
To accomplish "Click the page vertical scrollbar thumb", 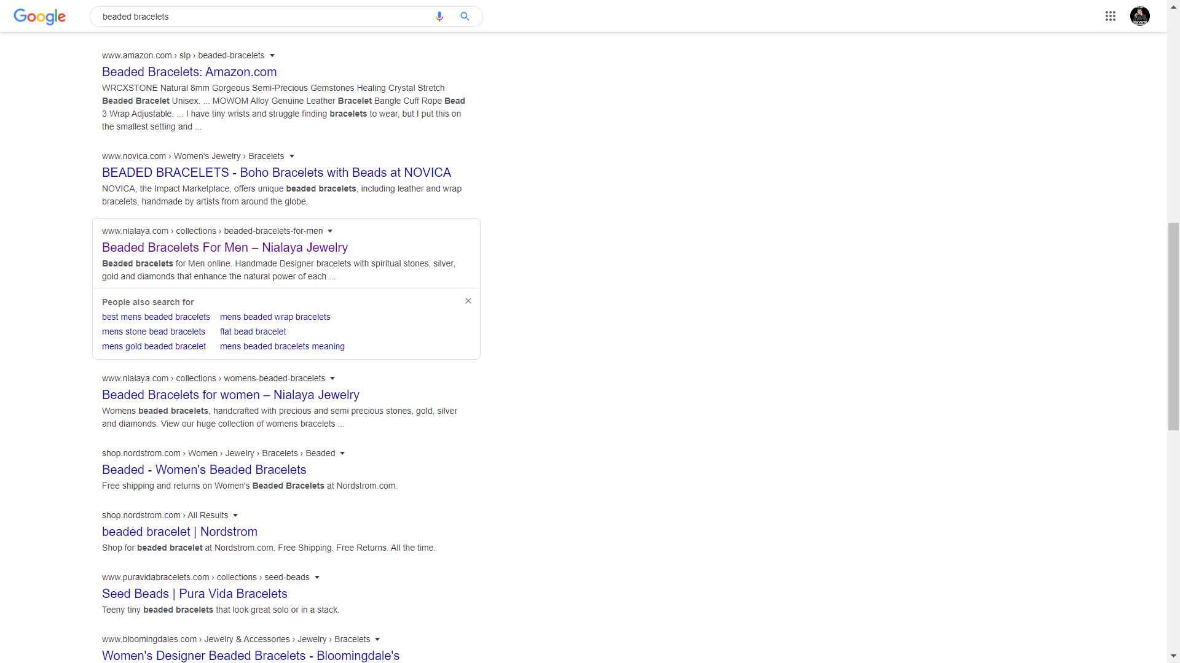I will click(x=1173, y=327).
